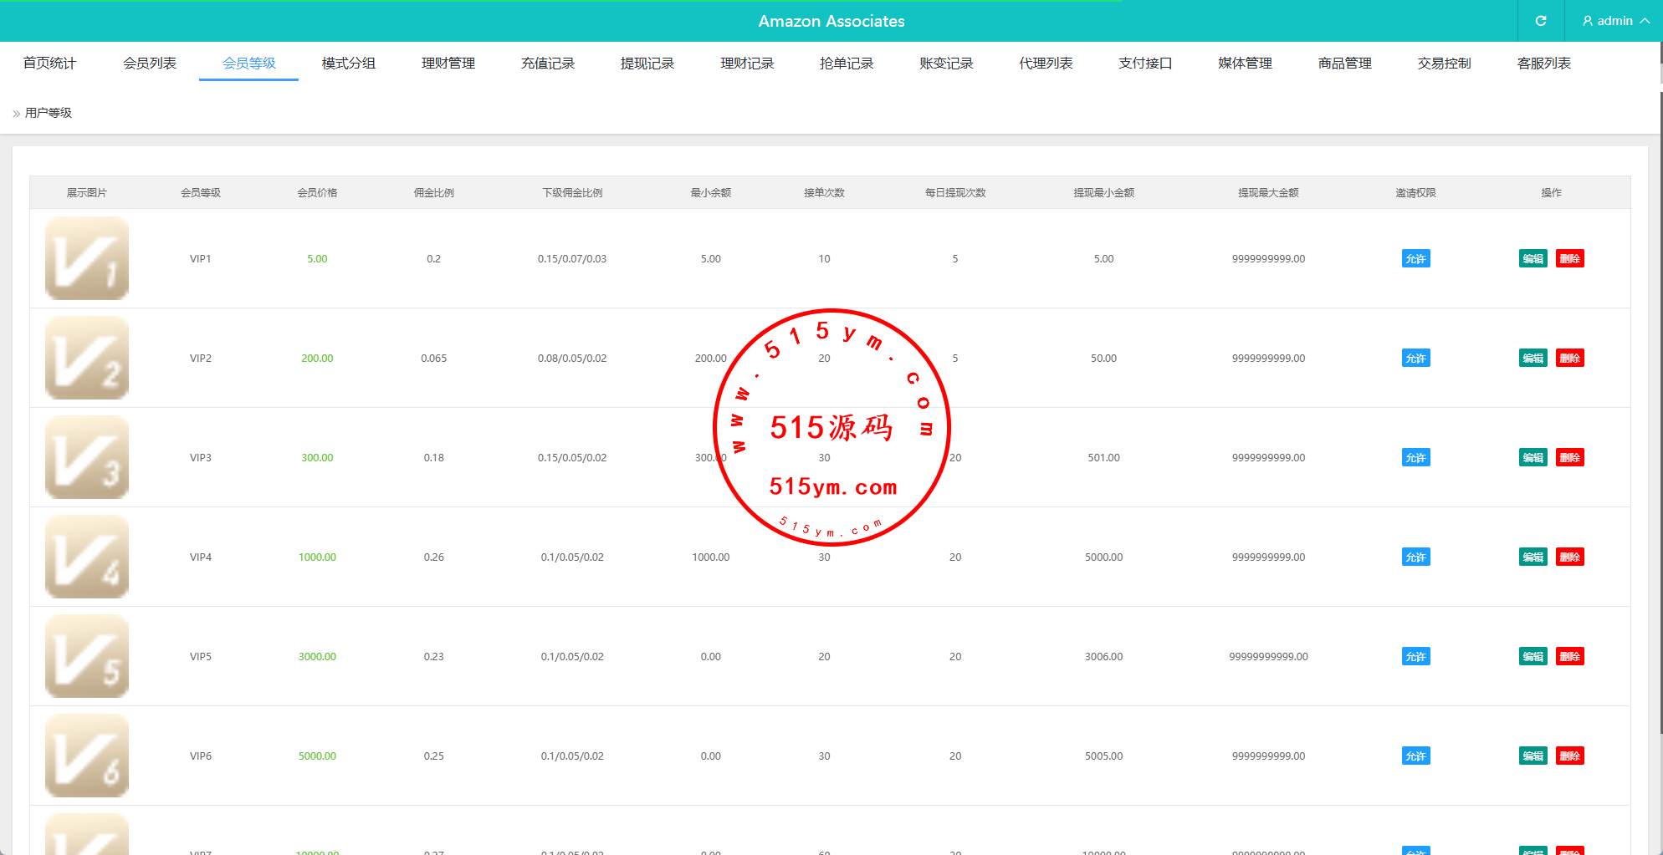Screen dimensions: 1663x855
Task: Go to the 充值记录 tab
Action: pyautogui.click(x=547, y=64)
